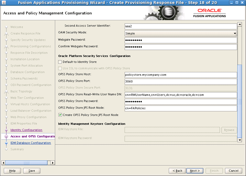
Task: Click scroll down arrow of main panel
Action: [240, 140]
